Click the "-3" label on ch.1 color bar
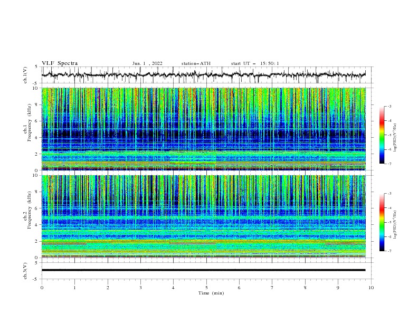Image resolution: width=418 pixels, height=323 pixels. click(389, 106)
